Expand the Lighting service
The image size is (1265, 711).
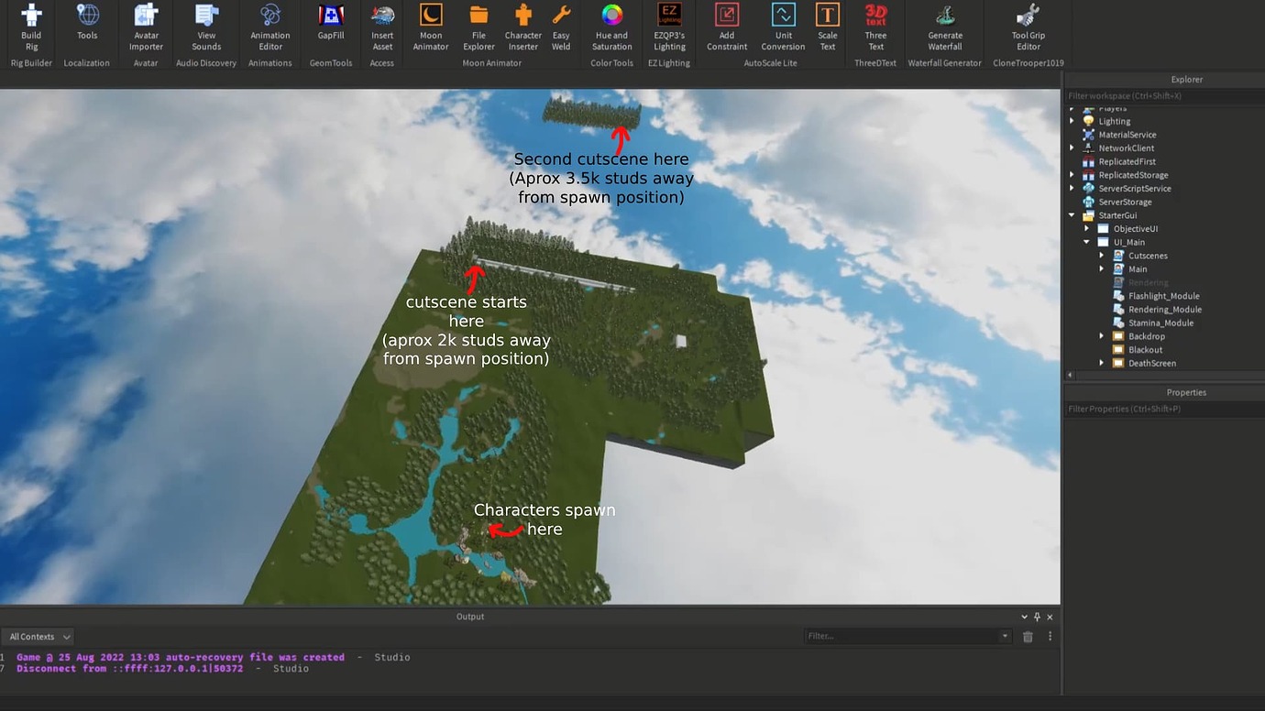(1072, 121)
